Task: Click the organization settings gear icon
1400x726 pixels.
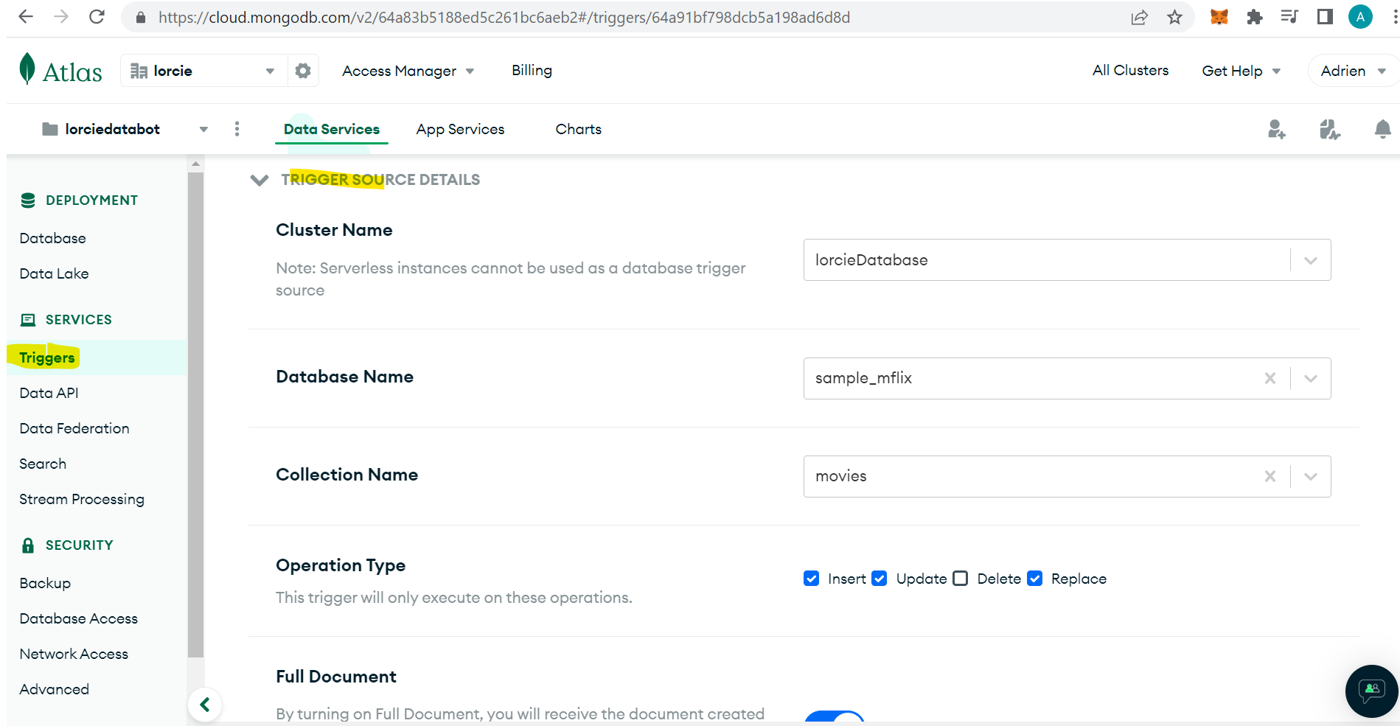Action: 303,71
